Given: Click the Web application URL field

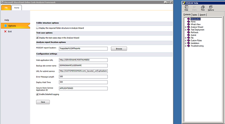Looking at the screenshot, I should (83, 60).
